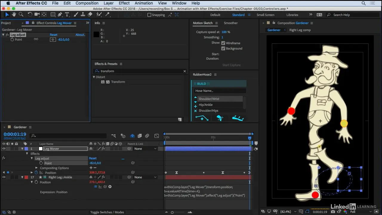The image size is (382, 215).
Task: Uncheck the Wireframe checkbox
Action: coord(223,43)
